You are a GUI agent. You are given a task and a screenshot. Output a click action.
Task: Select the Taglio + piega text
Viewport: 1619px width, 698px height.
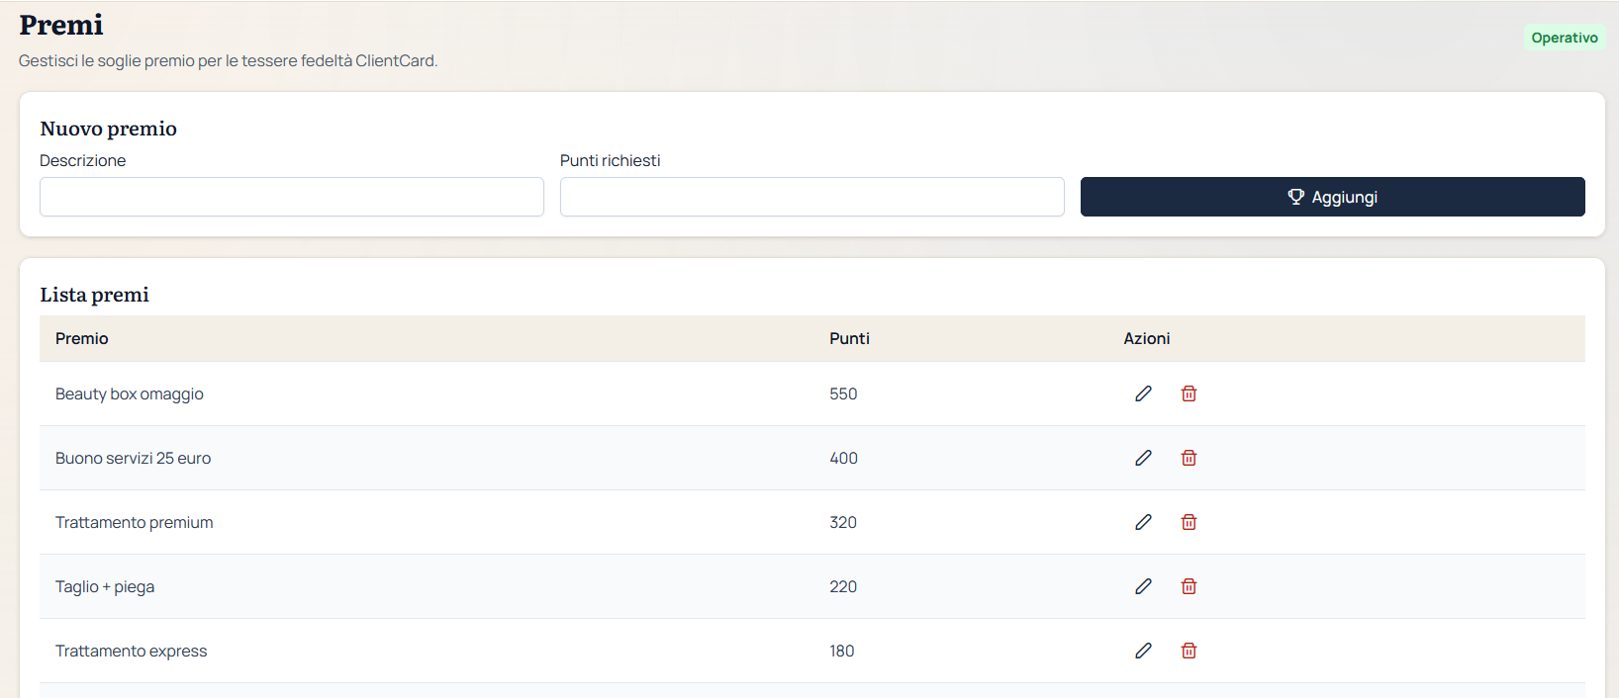(x=105, y=586)
